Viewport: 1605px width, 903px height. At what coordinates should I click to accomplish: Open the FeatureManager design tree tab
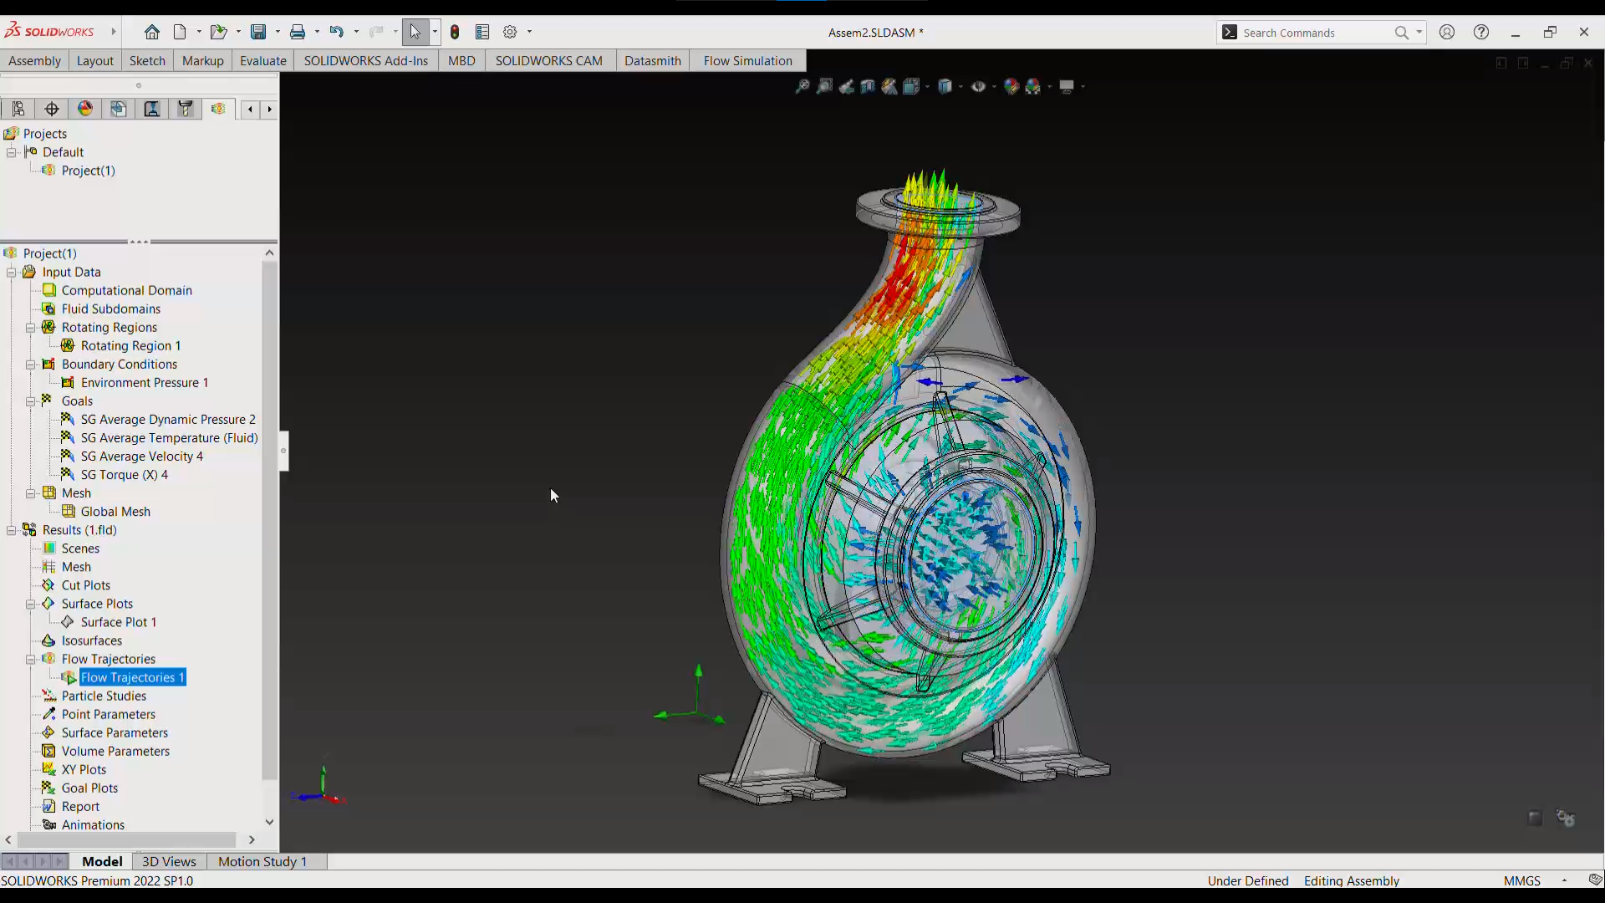pyautogui.click(x=18, y=109)
